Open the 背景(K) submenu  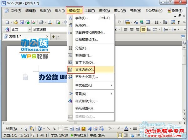[x=91, y=94]
